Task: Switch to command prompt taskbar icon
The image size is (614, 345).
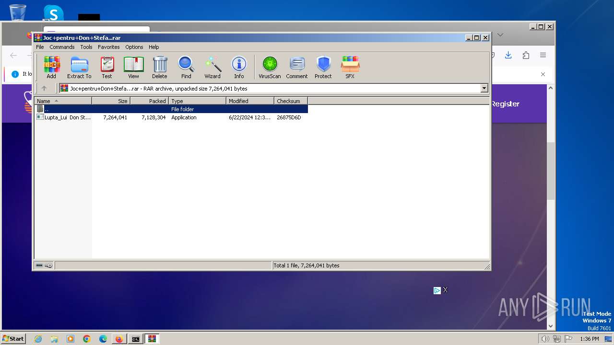Action: click(136, 339)
